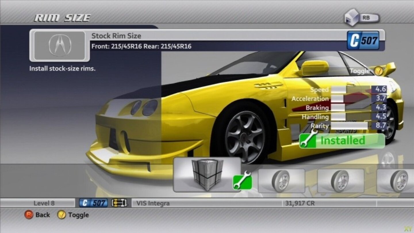Screen dimensions: 414x233
Task: Click the Level 8 status entry
Action: pyautogui.click(x=44, y=203)
